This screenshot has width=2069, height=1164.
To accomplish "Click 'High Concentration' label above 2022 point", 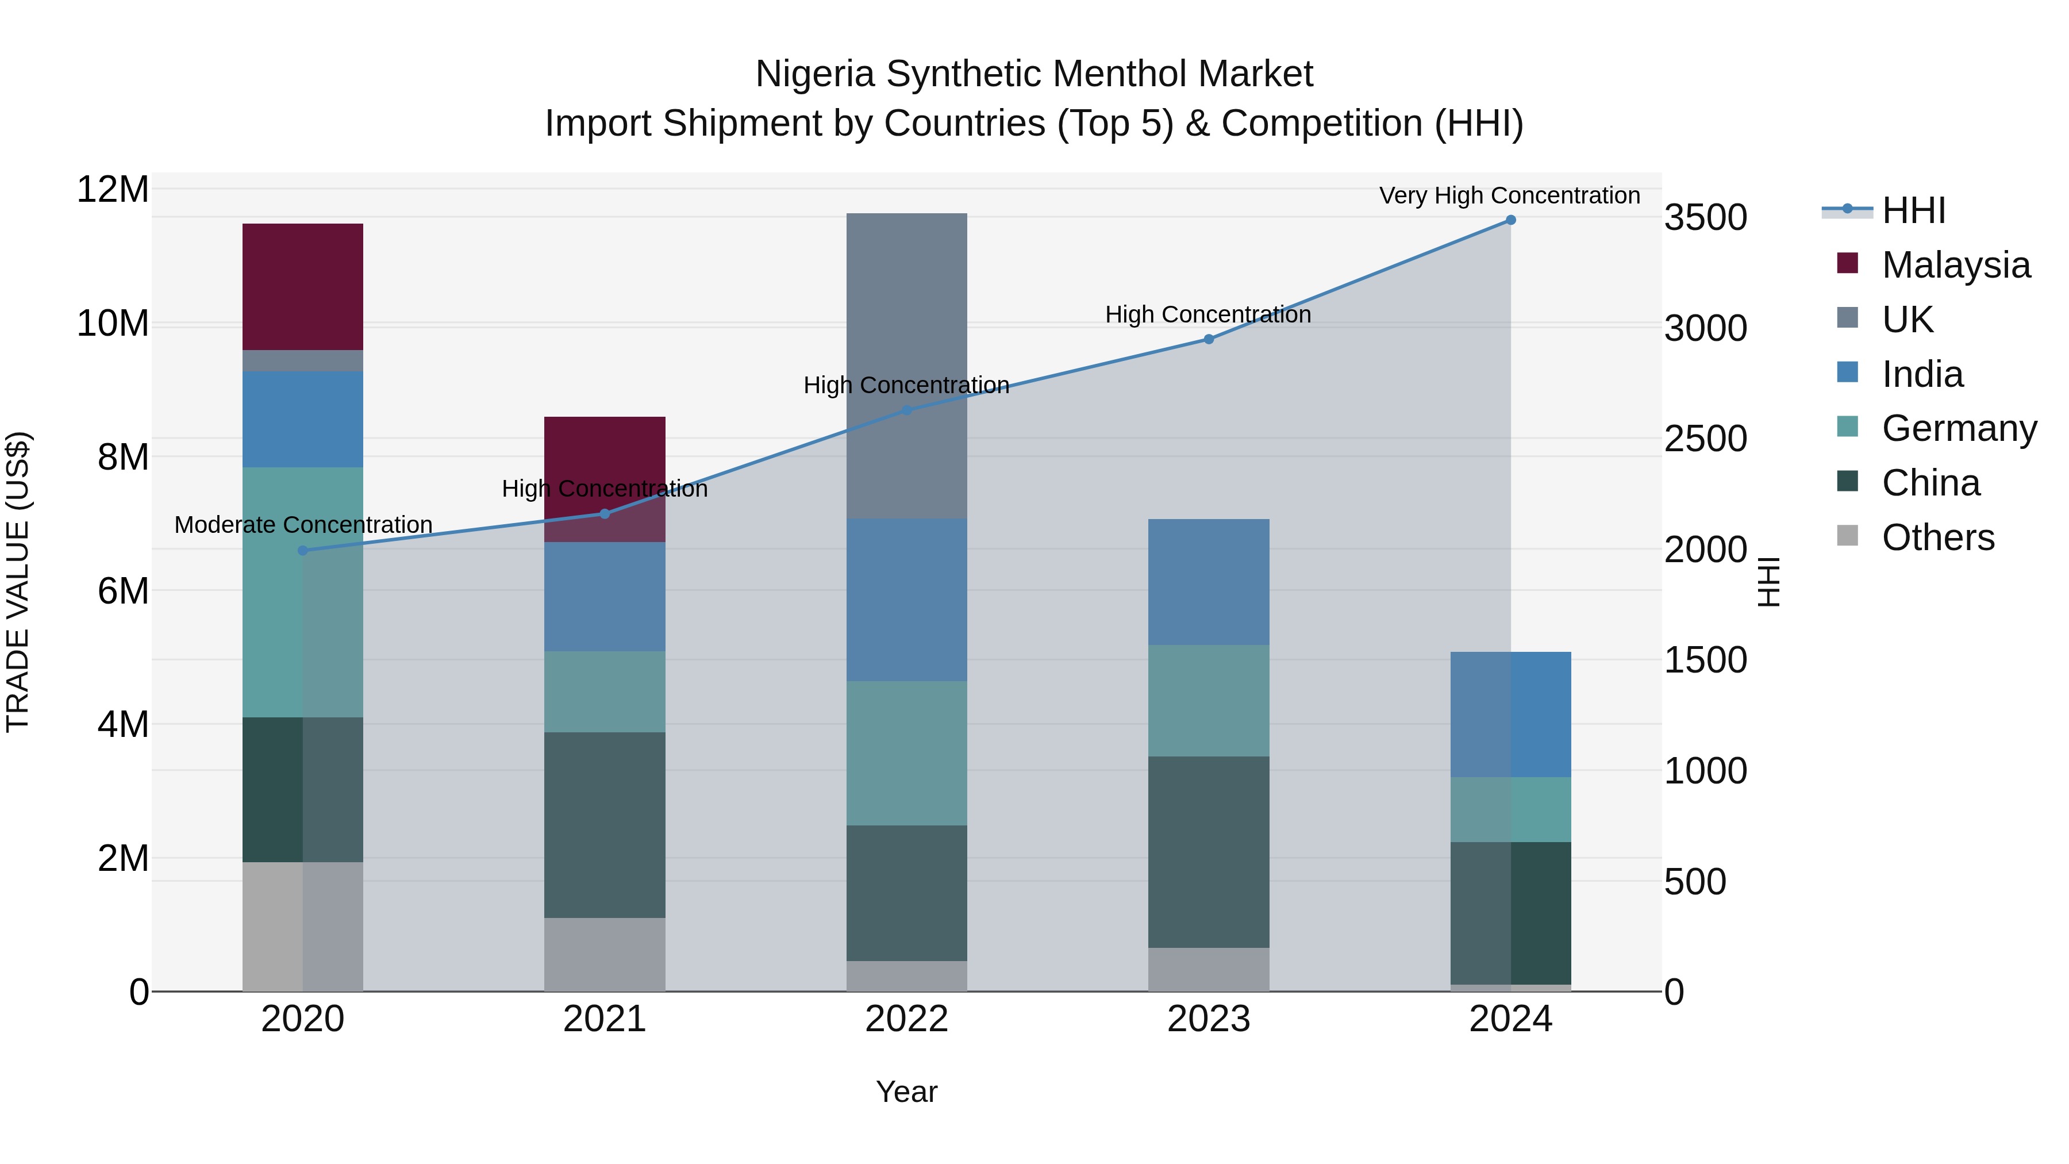I will pyautogui.click(x=907, y=386).
